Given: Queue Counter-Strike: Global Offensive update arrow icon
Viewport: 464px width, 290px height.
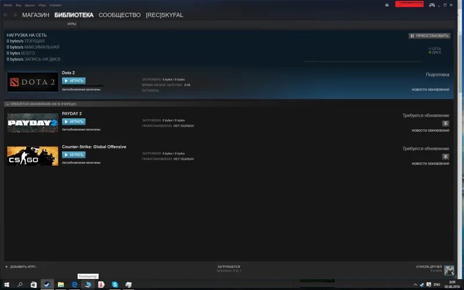Looking at the screenshot, I should pos(445,157).
